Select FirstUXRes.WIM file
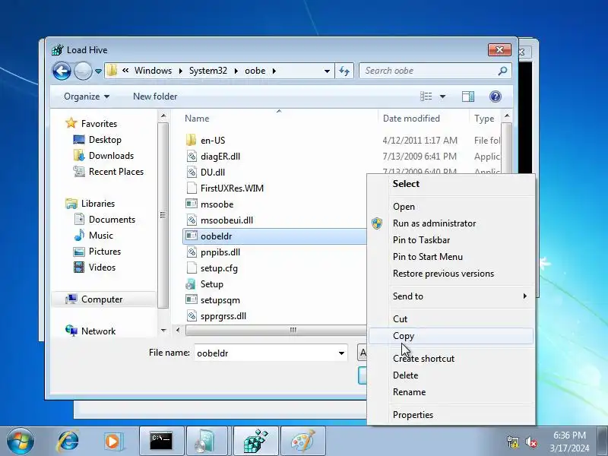 point(232,188)
